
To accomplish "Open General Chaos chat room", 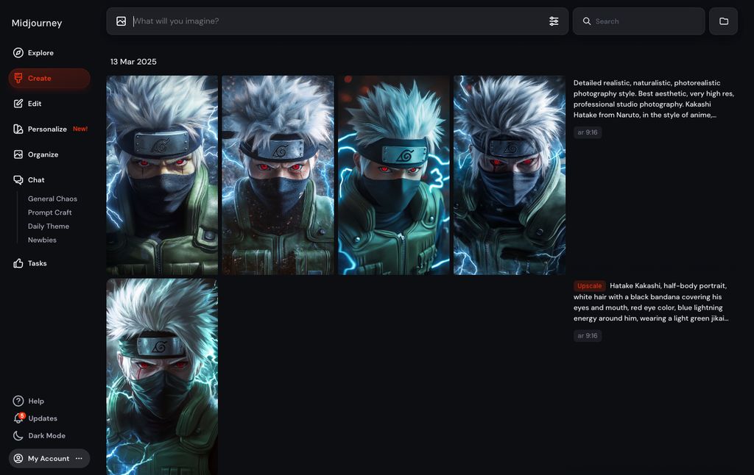I will pos(52,199).
